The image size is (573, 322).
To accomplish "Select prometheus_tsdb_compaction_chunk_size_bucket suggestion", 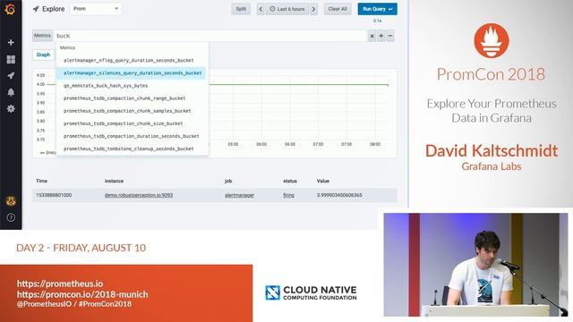I will 133,123.
